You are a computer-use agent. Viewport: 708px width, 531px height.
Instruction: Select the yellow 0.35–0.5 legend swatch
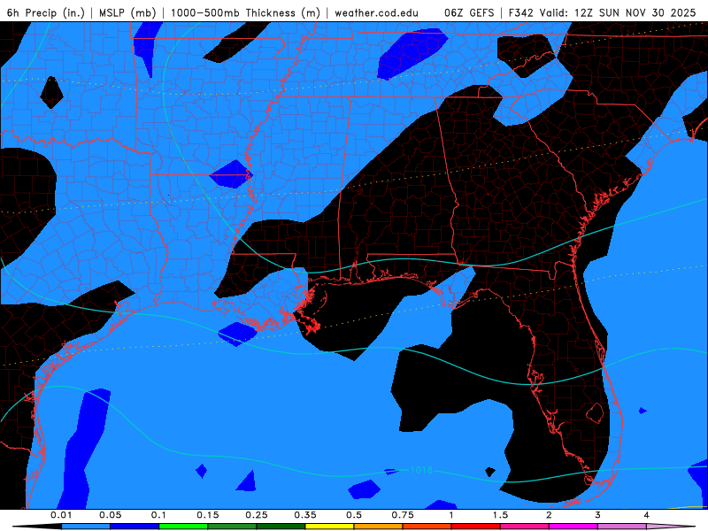click(329, 527)
